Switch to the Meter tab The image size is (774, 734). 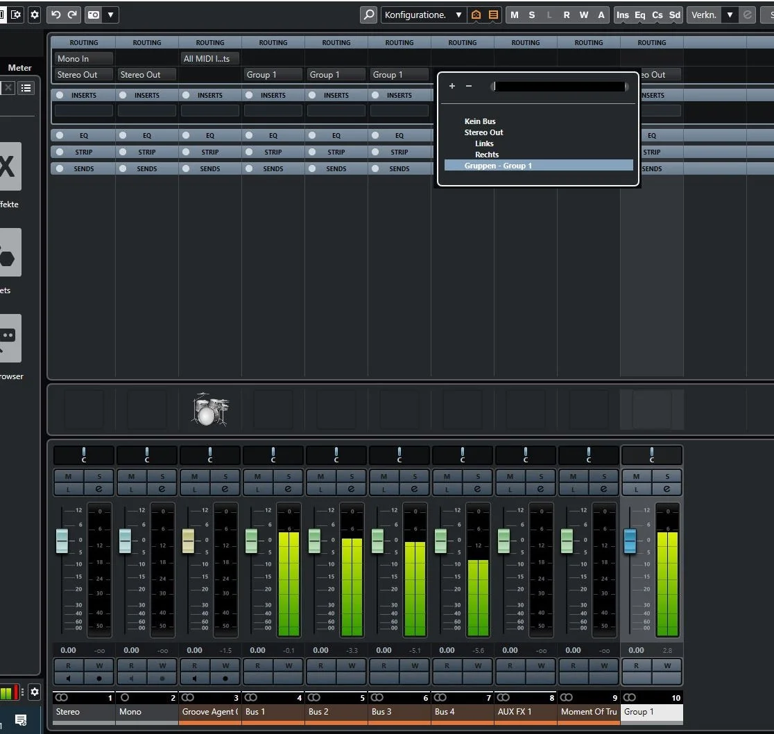click(19, 68)
